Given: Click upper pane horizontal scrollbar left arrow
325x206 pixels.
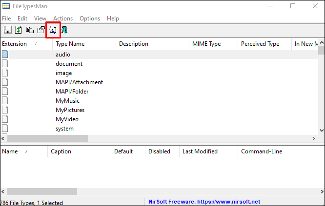Looking at the screenshot, I should click(x=3, y=139).
